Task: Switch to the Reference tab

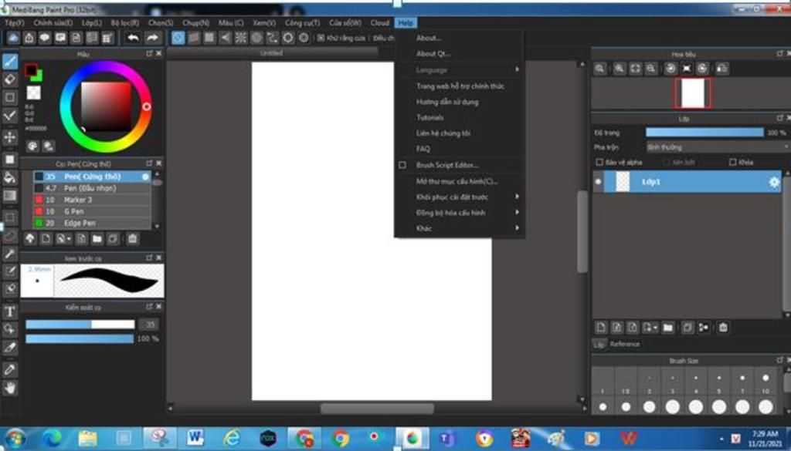Action: 624,344
